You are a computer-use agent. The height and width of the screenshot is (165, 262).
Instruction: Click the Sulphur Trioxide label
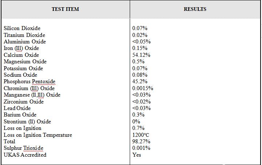coord(23,148)
